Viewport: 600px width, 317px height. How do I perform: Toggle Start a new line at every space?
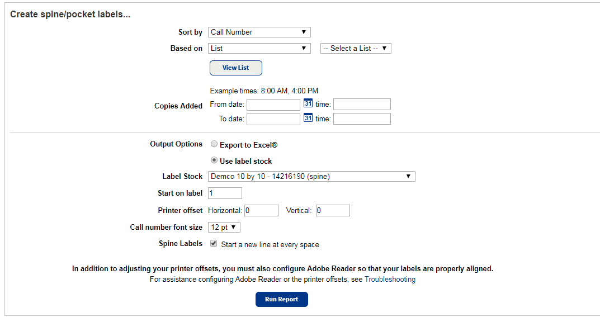coord(214,244)
